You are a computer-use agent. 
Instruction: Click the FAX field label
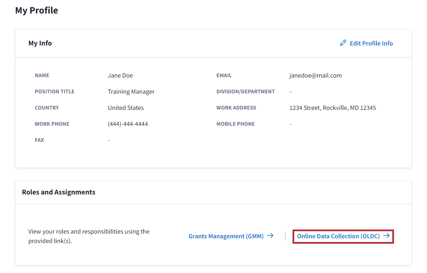click(39, 140)
